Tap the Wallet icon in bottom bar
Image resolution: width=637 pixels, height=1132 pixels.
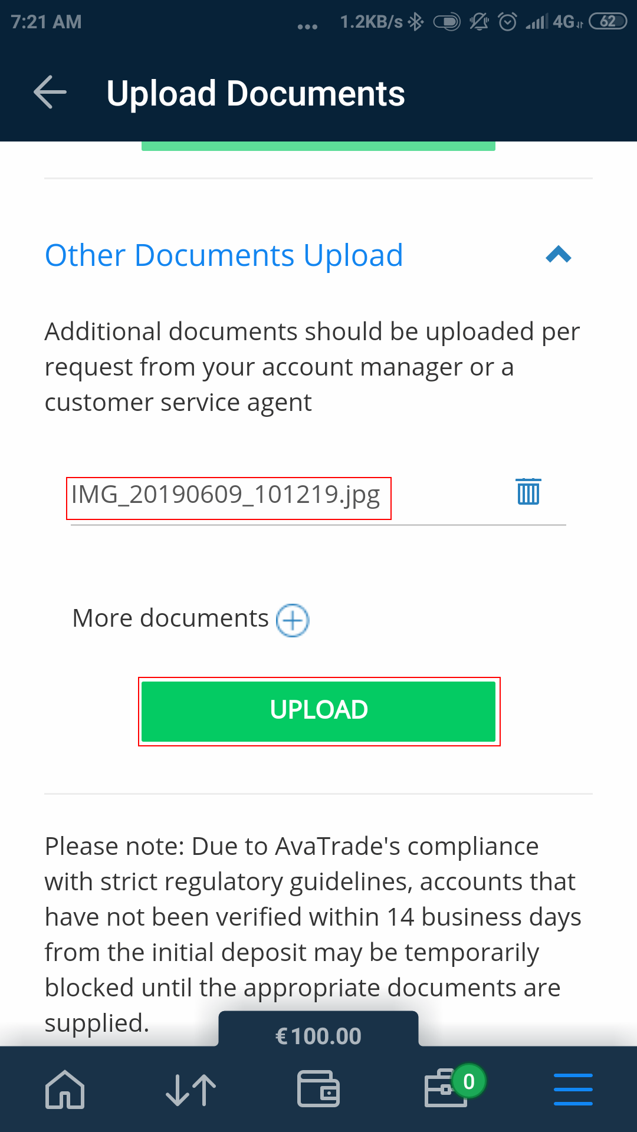(x=318, y=1089)
